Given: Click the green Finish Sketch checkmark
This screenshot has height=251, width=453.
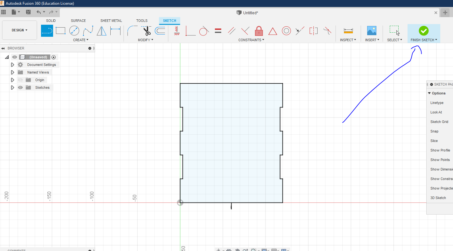Looking at the screenshot, I should pos(423,31).
